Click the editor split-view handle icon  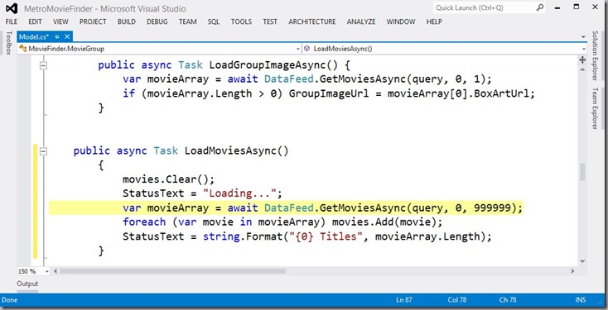(x=582, y=60)
